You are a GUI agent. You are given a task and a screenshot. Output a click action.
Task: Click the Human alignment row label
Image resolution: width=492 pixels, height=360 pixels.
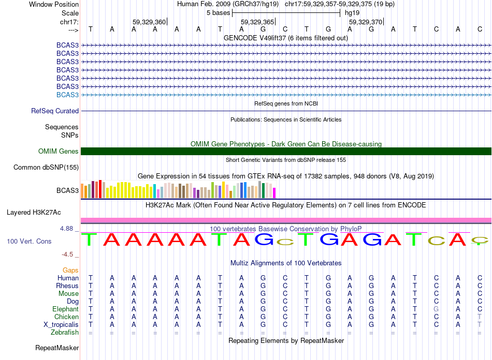point(68,278)
